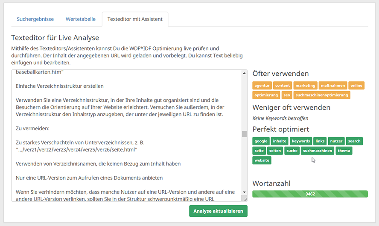Select the Texteditor mit Assistent tab
Image resolution: width=379 pixels, height=226 pixels.
[x=135, y=19]
